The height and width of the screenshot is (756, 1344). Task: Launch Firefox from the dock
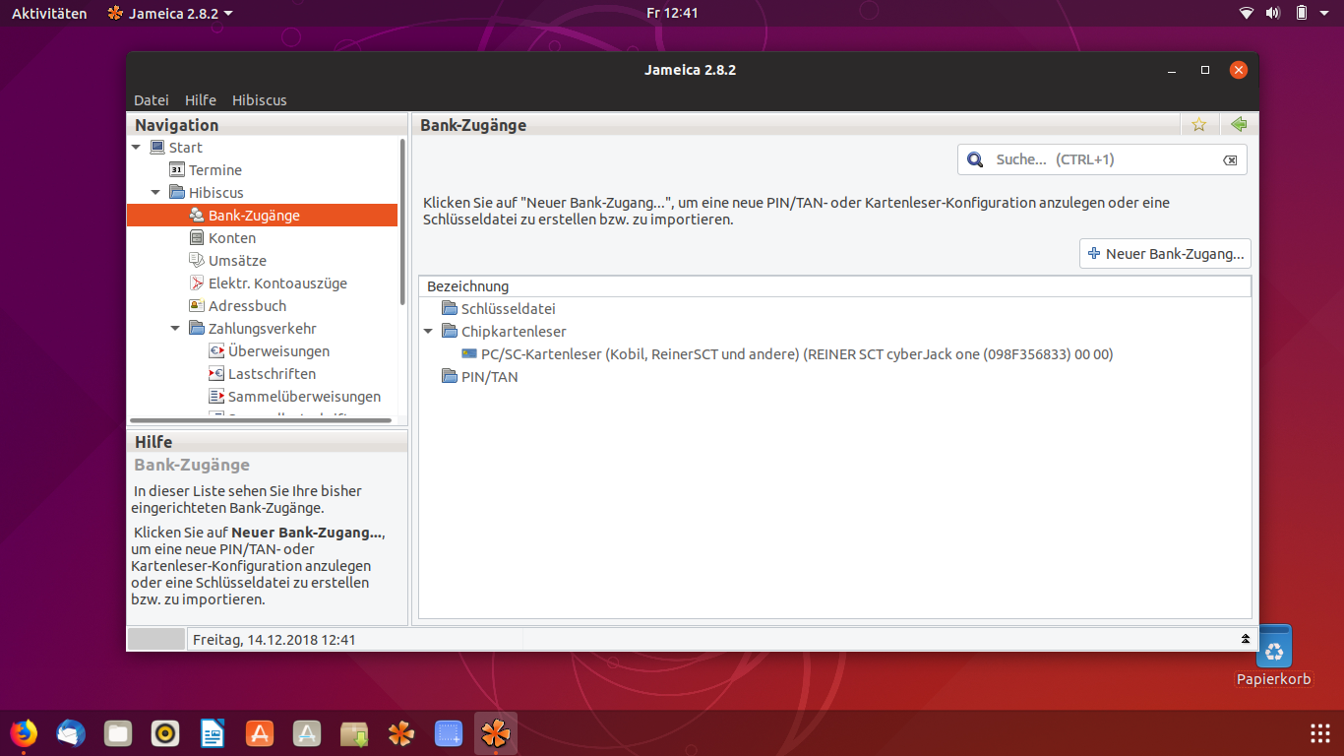(24, 733)
